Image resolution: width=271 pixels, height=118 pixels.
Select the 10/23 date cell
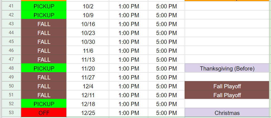pyautogui.click(x=88, y=33)
